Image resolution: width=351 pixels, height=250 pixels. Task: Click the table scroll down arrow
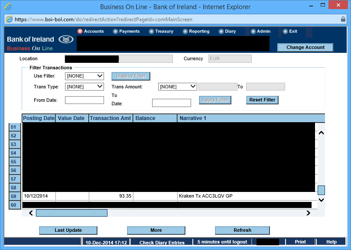point(321,200)
